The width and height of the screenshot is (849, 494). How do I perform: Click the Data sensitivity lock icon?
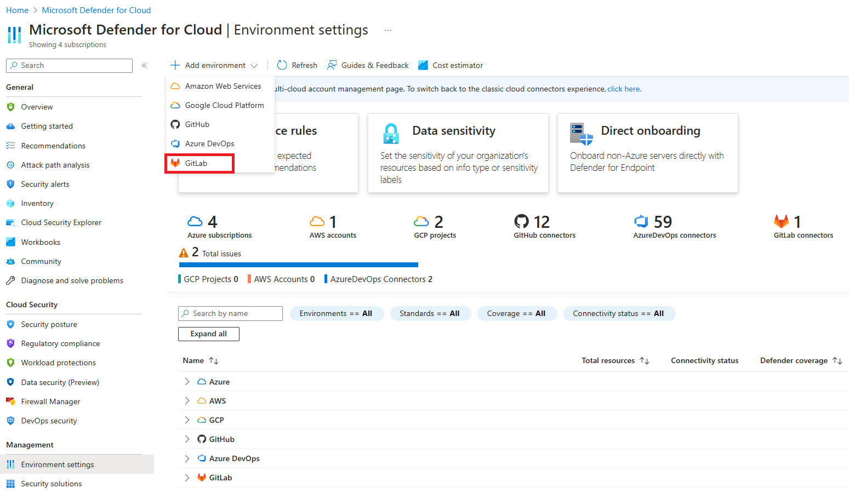coord(391,133)
